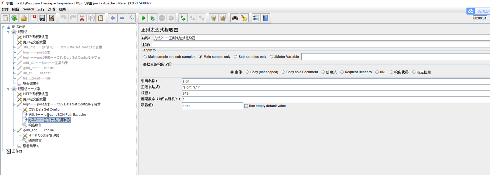The image size is (490, 175).
Task: Select the URL radio option
Action: pyautogui.click(x=377, y=72)
